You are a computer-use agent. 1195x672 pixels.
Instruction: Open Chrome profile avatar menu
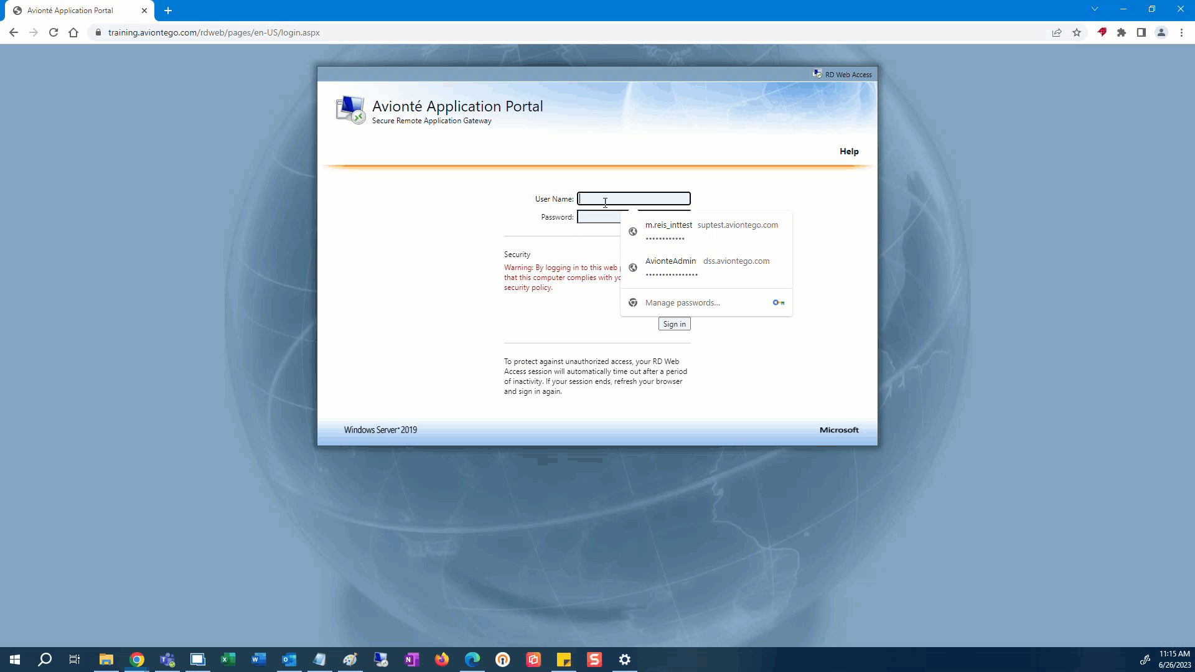coord(1161,32)
